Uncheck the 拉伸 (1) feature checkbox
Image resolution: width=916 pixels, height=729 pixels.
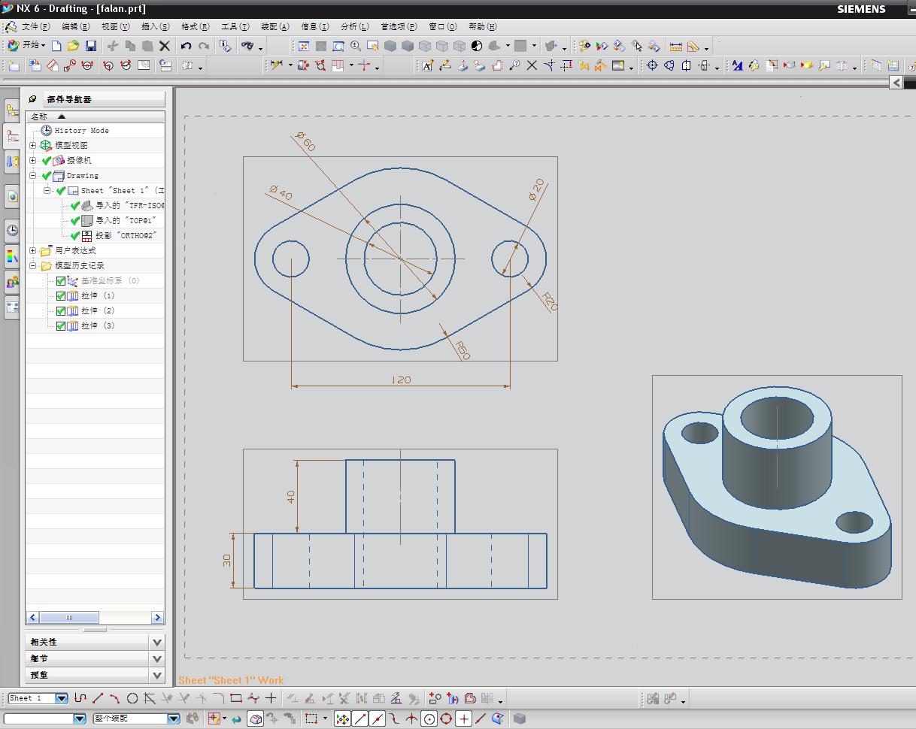[61, 295]
